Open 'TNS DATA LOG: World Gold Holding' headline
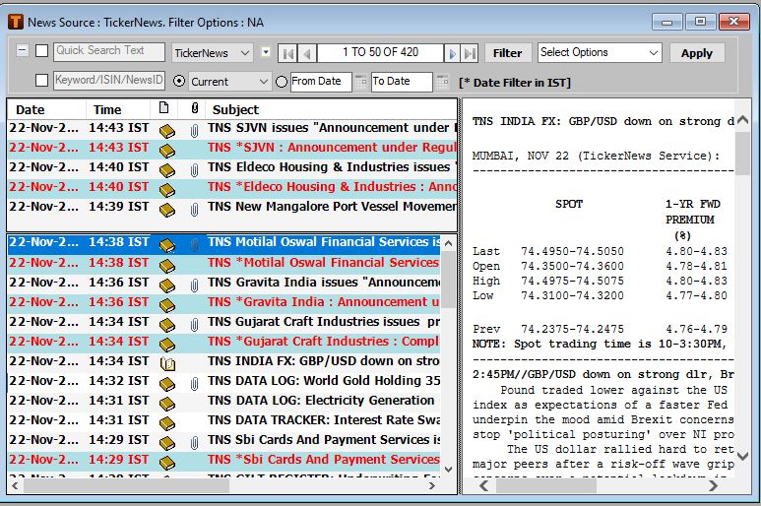 (324, 381)
